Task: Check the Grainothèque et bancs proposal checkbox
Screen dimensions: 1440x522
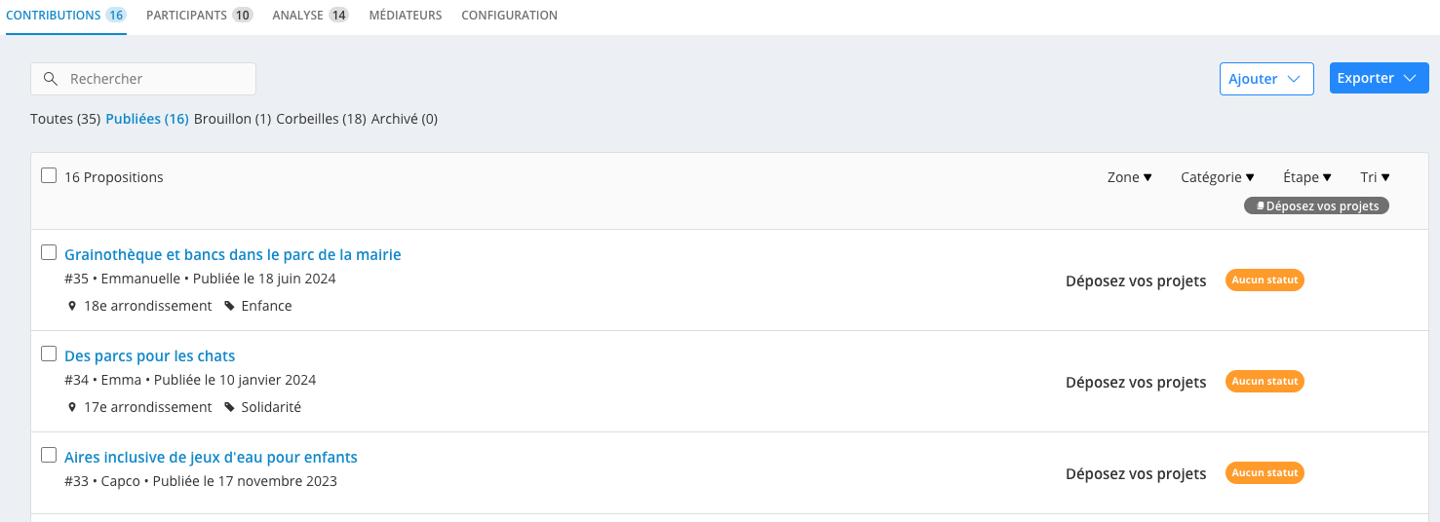Action: click(49, 253)
